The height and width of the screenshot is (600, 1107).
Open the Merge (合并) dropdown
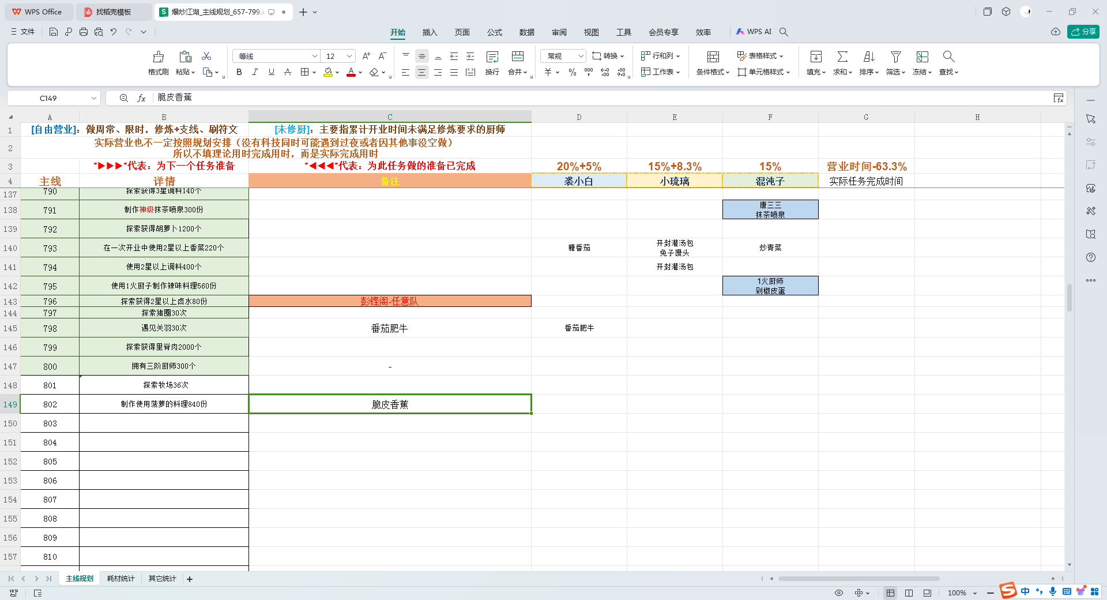click(x=517, y=72)
